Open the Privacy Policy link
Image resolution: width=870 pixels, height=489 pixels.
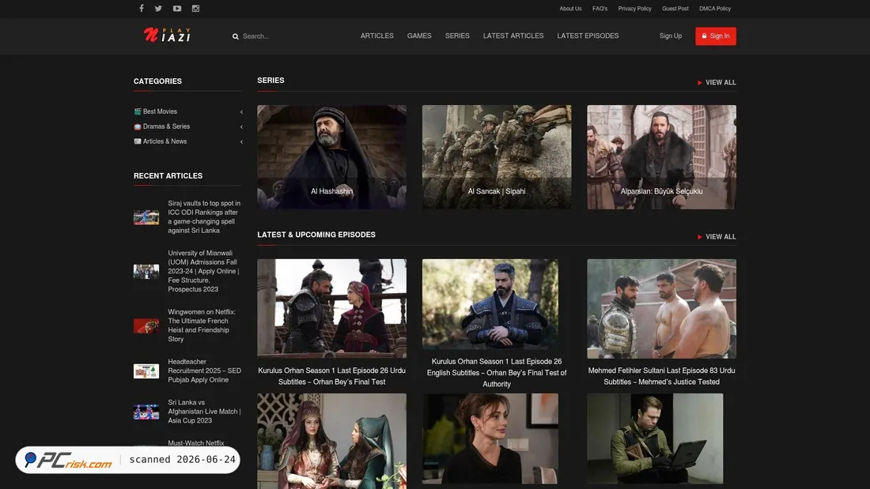pyautogui.click(x=635, y=9)
